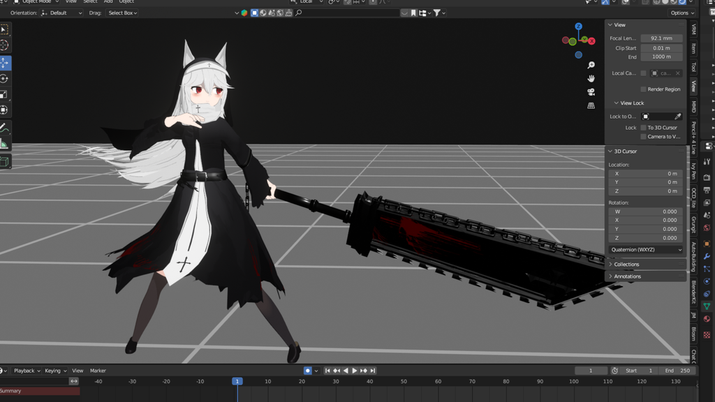Select the Annotate tool
The height and width of the screenshot is (402, 715).
click(5, 128)
